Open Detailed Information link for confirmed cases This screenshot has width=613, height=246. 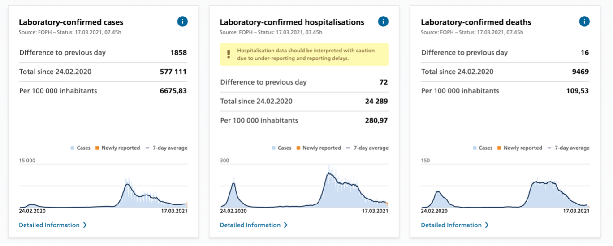[x=49, y=225]
